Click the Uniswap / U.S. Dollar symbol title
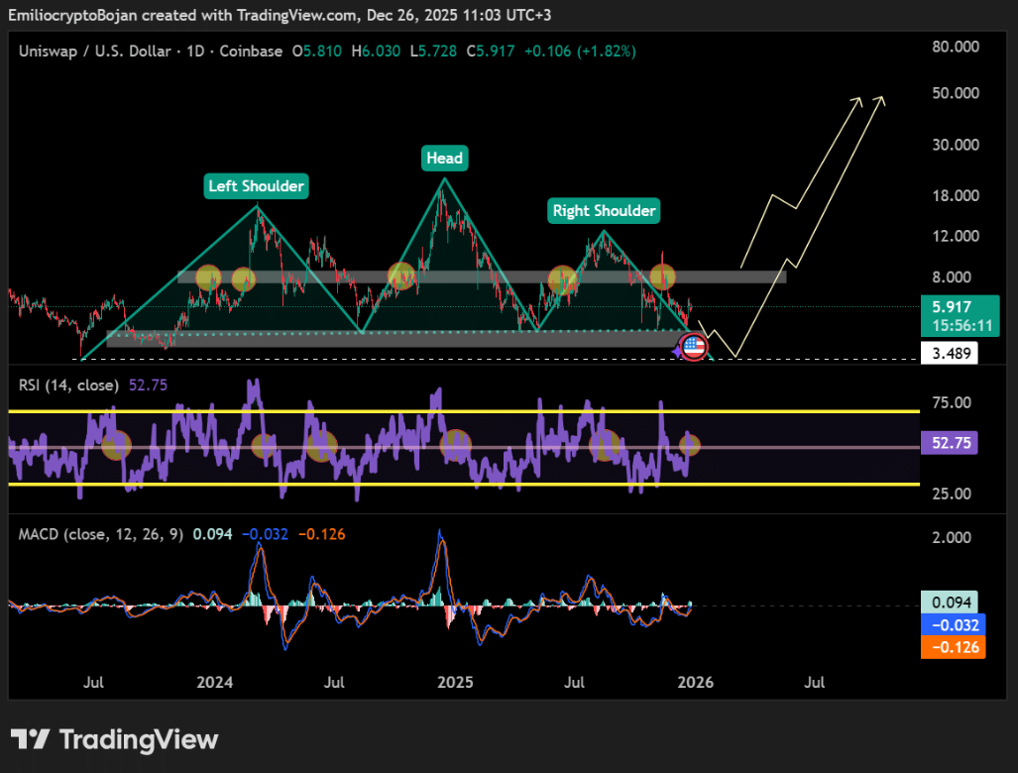The width and height of the screenshot is (1018, 773). (96, 51)
